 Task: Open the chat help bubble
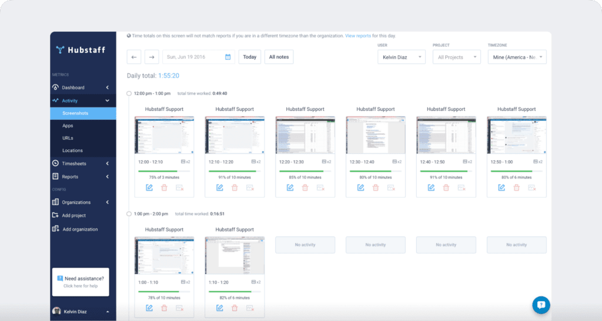(x=541, y=305)
